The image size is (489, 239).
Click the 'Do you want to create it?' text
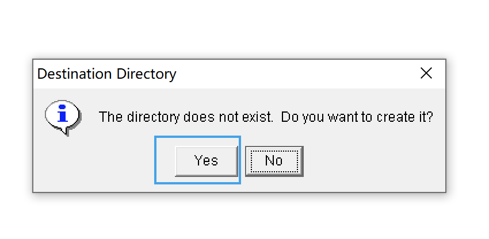pos(357,117)
